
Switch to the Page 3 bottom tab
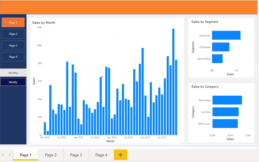(76, 155)
